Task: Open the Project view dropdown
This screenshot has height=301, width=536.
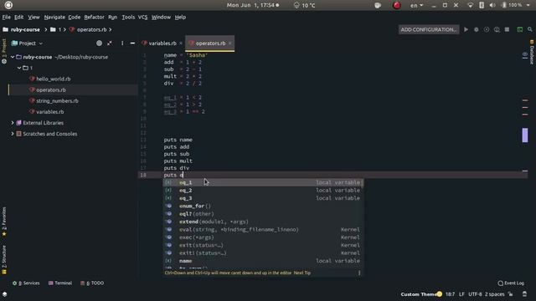Action: tap(28, 43)
